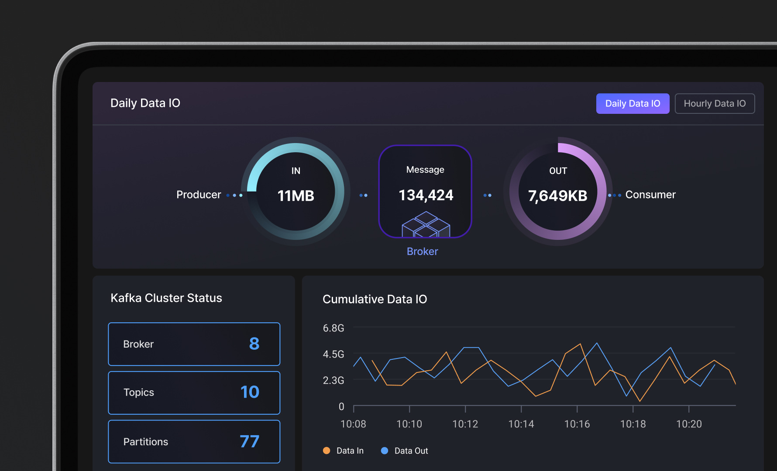Screen dimensions: 777x471
Task: Toggle the Data Out legend item
Action: (411, 451)
